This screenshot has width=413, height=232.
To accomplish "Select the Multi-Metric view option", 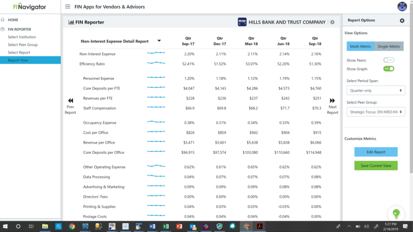I will pos(360,46).
